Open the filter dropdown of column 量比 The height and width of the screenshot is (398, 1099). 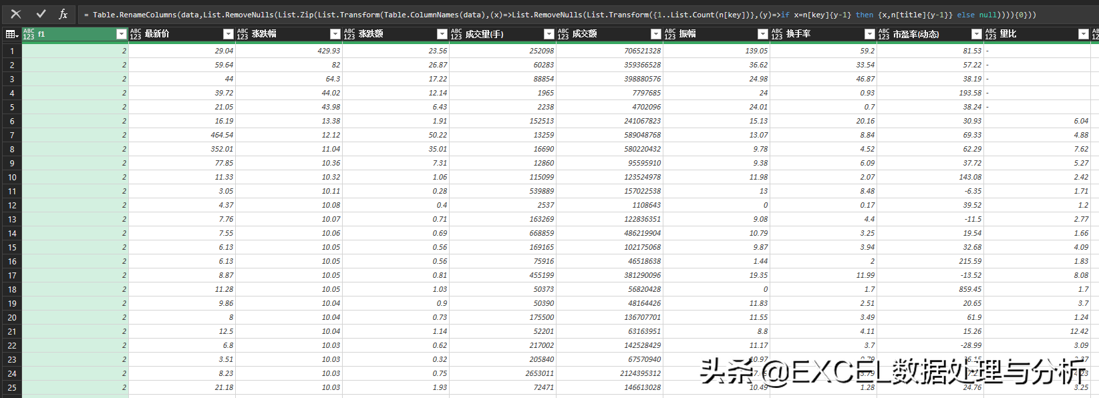tap(1083, 34)
